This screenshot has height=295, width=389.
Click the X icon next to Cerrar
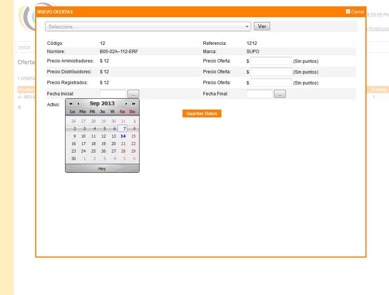click(347, 12)
